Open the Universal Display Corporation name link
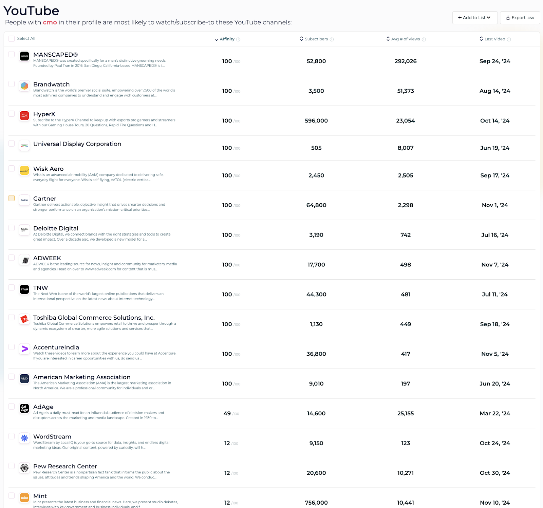 tap(77, 144)
